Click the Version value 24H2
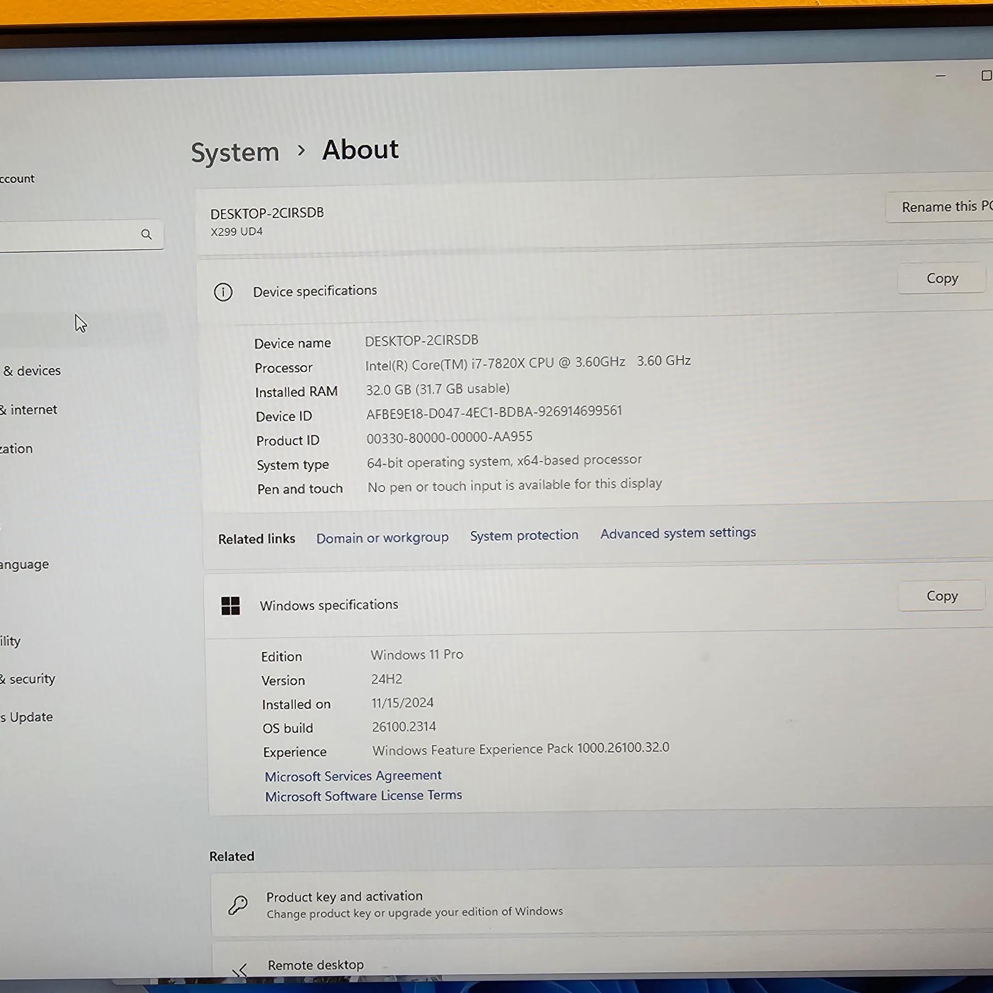 (x=386, y=679)
